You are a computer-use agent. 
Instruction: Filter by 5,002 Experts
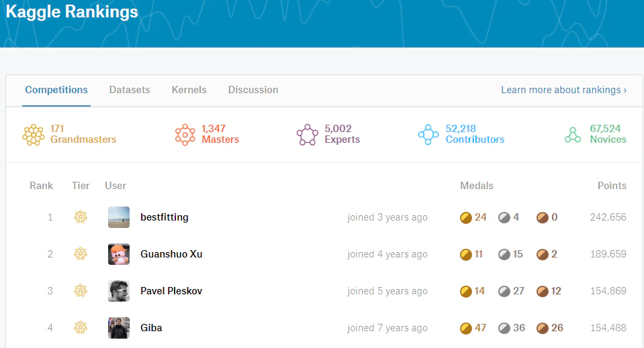point(342,134)
